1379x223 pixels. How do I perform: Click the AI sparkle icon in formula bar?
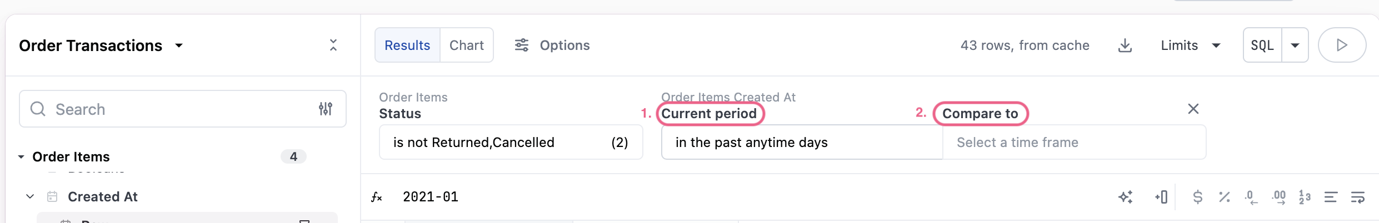click(x=1125, y=197)
